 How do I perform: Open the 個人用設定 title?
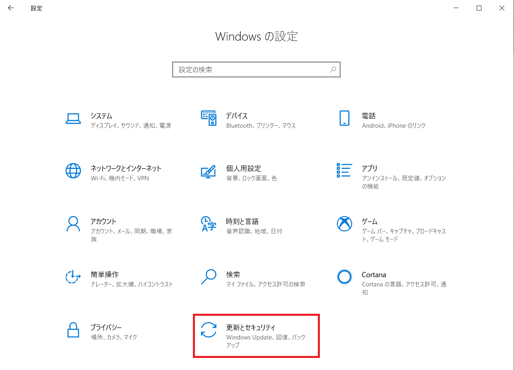(244, 168)
